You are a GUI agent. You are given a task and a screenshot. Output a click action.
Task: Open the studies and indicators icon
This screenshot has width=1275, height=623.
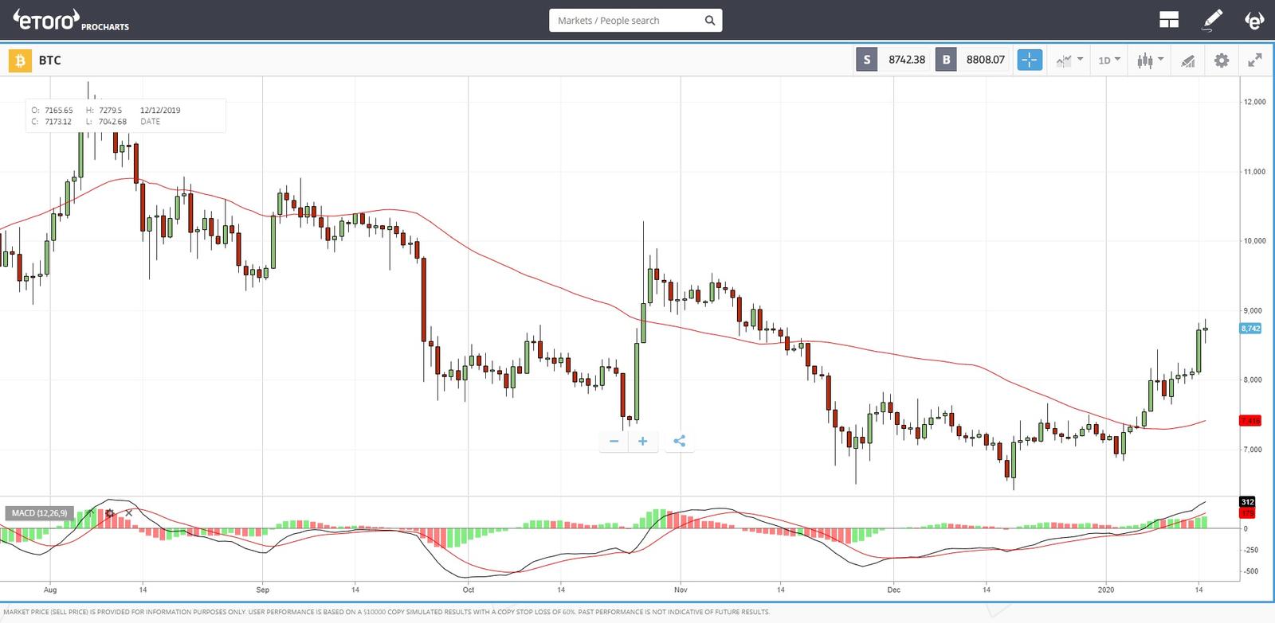[x=1187, y=60]
